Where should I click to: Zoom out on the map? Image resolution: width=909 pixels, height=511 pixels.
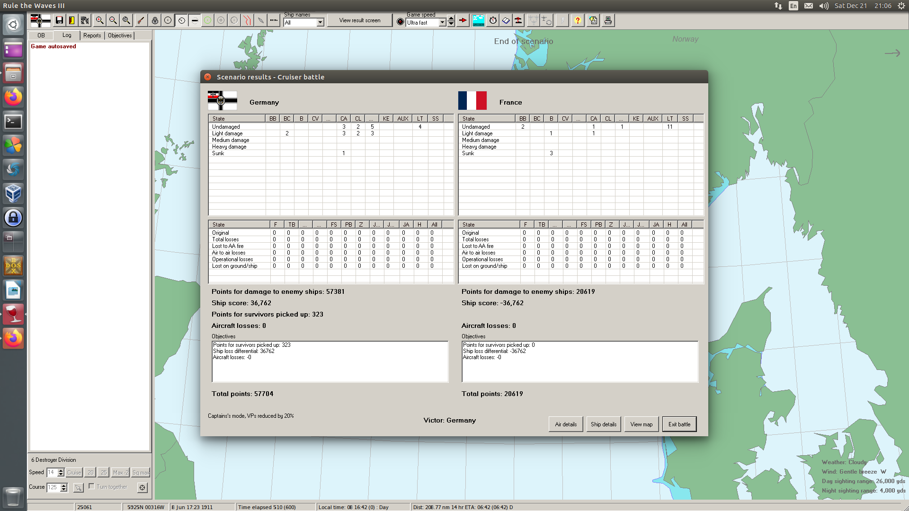click(113, 20)
